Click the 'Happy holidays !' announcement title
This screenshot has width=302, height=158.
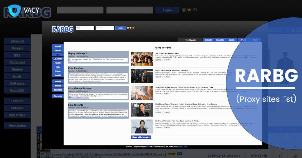coord(78,53)
